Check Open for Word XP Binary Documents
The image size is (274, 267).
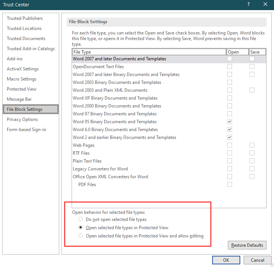229,98
